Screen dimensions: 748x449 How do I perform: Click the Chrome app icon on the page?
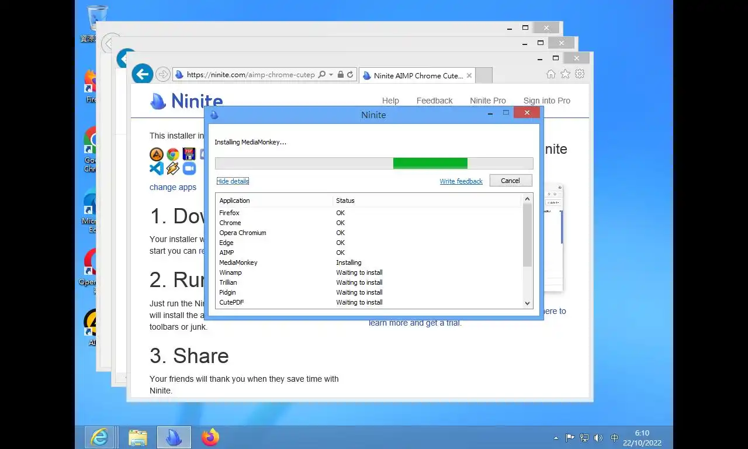pos(173,154)
